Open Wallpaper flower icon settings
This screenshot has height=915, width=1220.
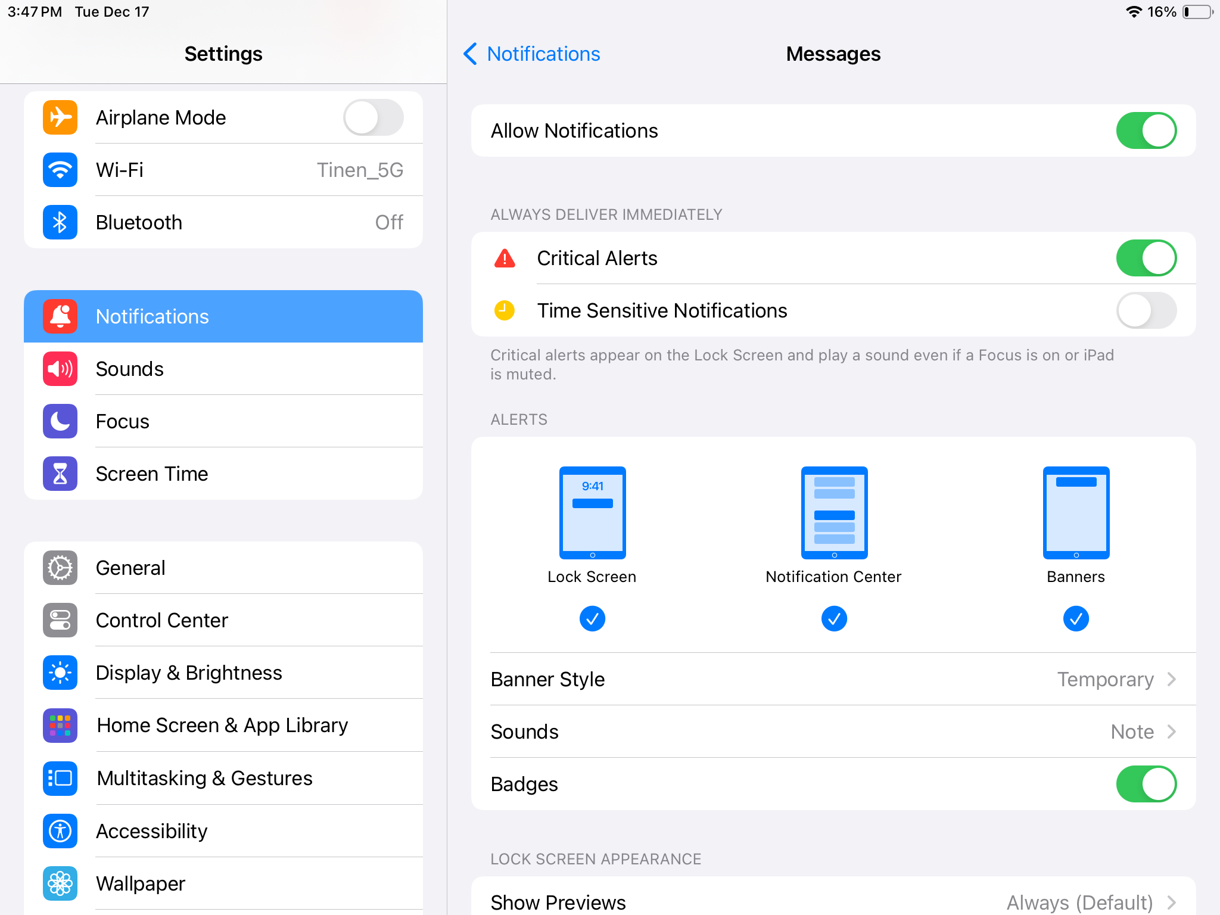click(x=60, y=883)
